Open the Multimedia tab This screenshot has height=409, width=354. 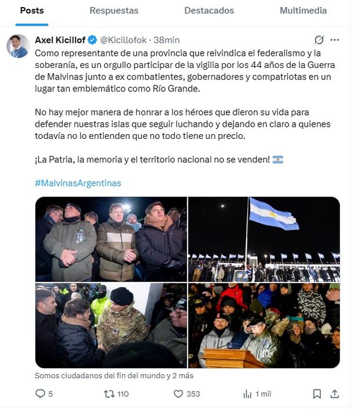click(303, 10)
